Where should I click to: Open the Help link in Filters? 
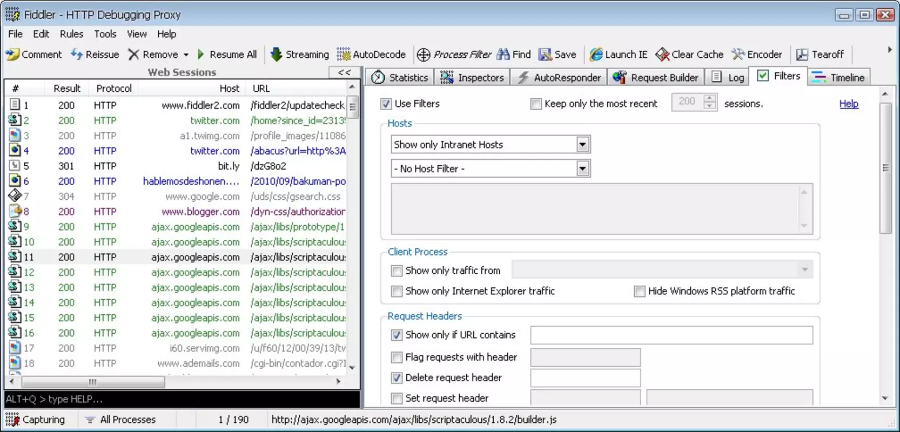(x=849, y=104)
